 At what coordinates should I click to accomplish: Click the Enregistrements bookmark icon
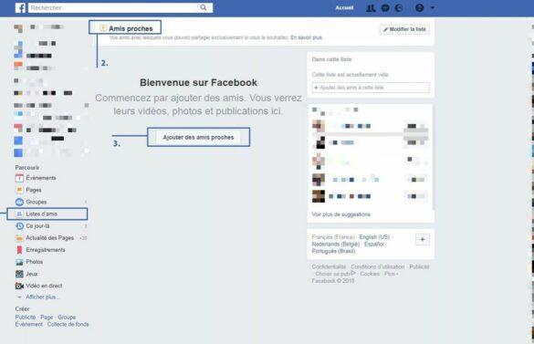pyautogui.click(x=19, y=250)
